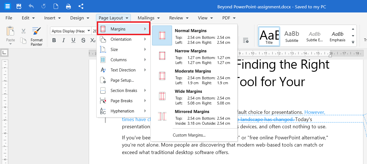Choose the Mirrored Margins preset icon
This screenshot has height=164, width=367.
(162, 116)
